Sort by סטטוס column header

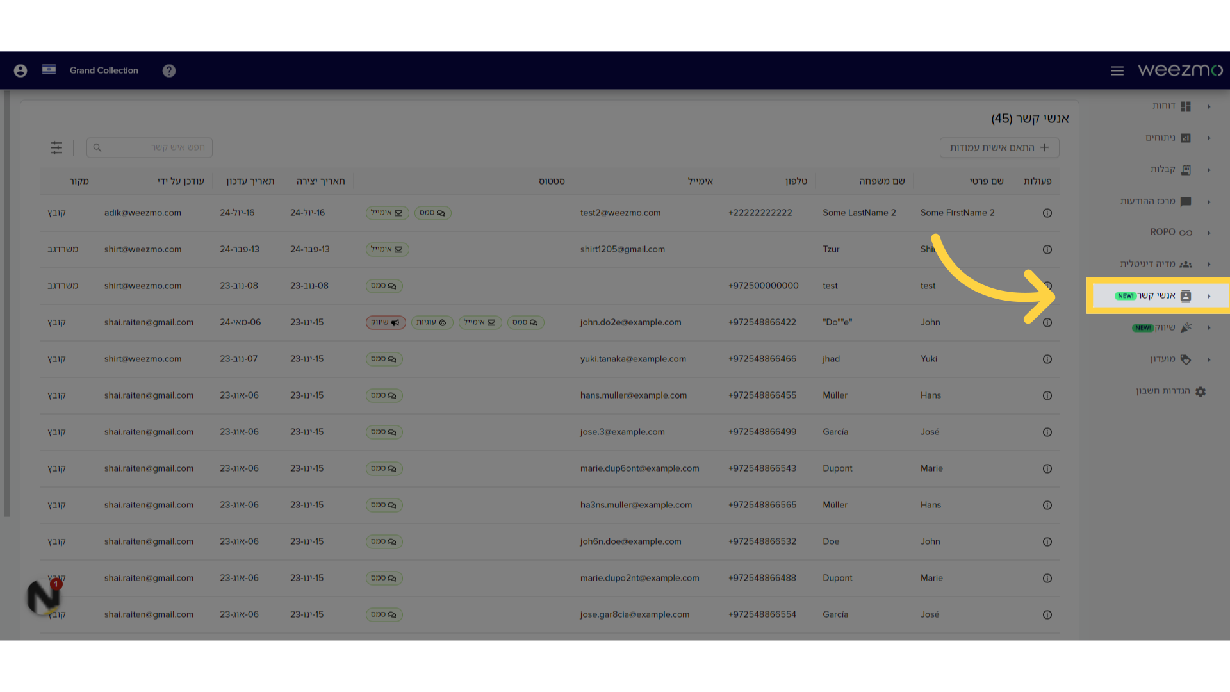point(552,181)
